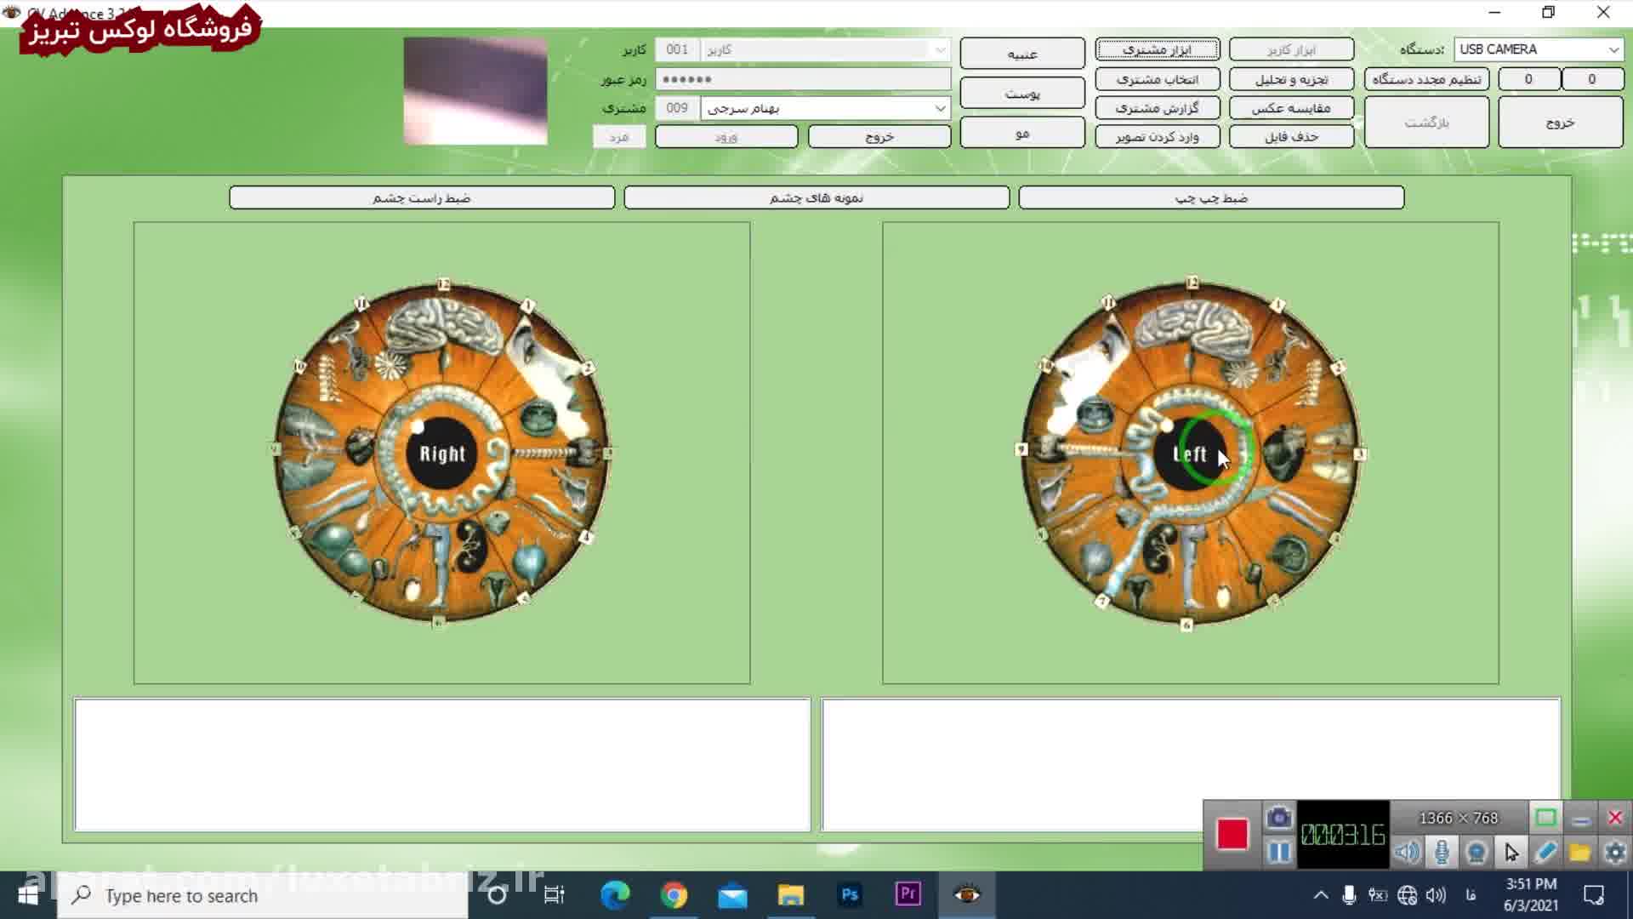Click the system tray microphone icon
This screenshot has height=919, width=1633.
tap(1349, 895)
